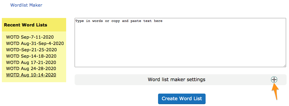This screenshot has height=106, width=289.
Task: Select the WOTD-Sep-21-25-2020 list
Action: click(31, 50)
